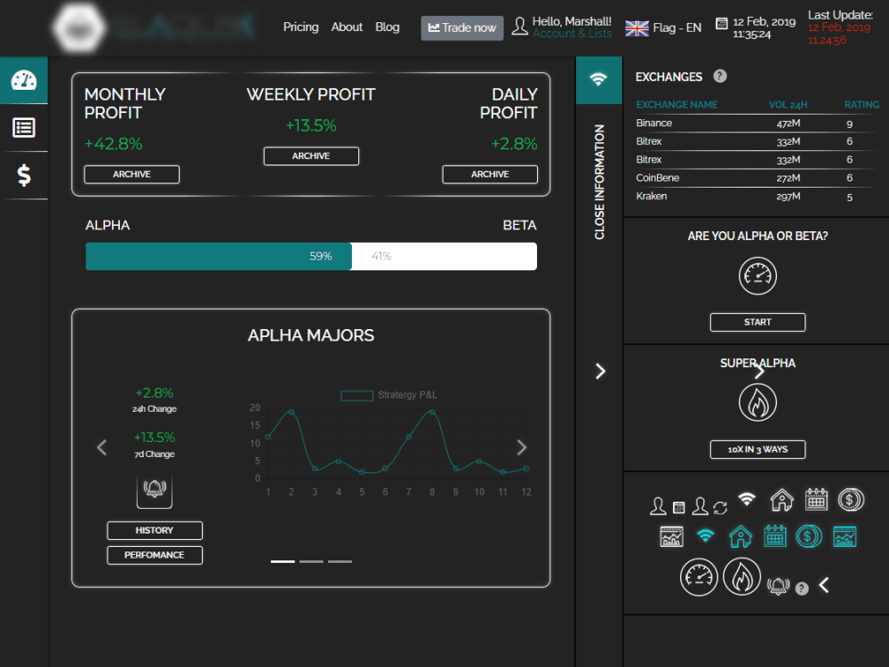Open the list view icon in left sidebar
The width and height of the screenshot is (889, 667).
coord(24,127)
